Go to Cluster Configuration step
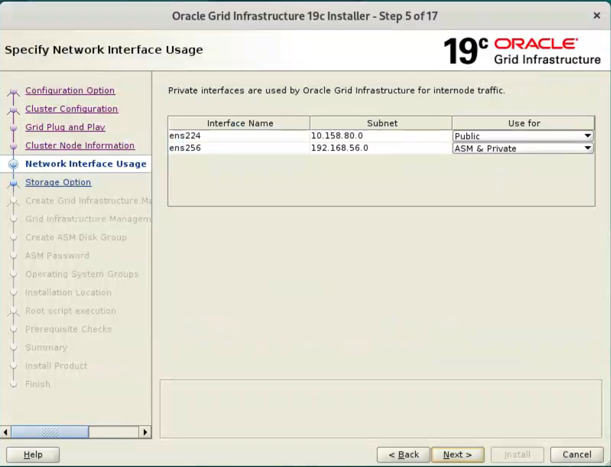 point(72,109)
